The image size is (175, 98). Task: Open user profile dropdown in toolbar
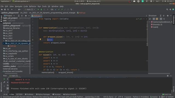pyautogui.click(x=19, y=10)
